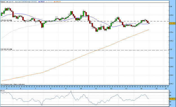
Task: Click the 134.6 label on the price axis
Action: click(x=171, y=67)
